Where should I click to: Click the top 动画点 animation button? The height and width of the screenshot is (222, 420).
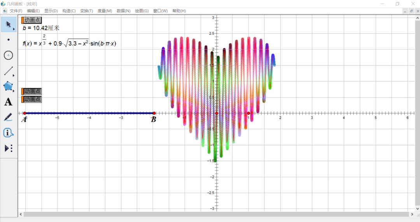[x=32, y=20]
